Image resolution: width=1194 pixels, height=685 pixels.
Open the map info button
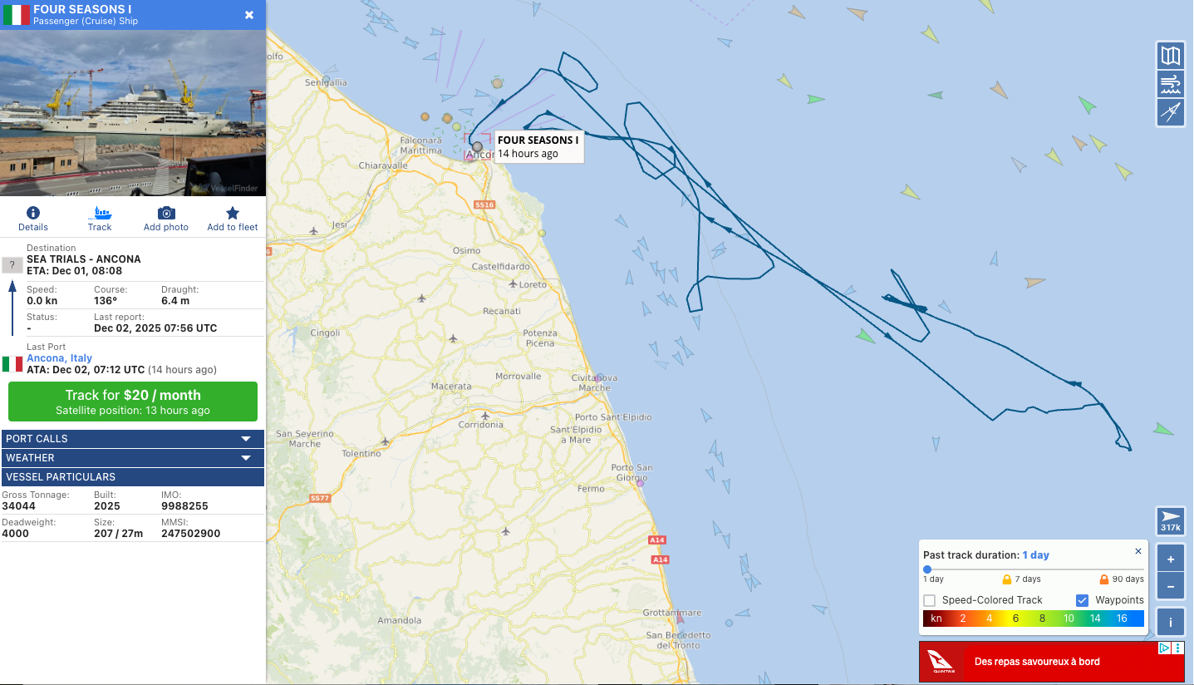coord(1171,622)
